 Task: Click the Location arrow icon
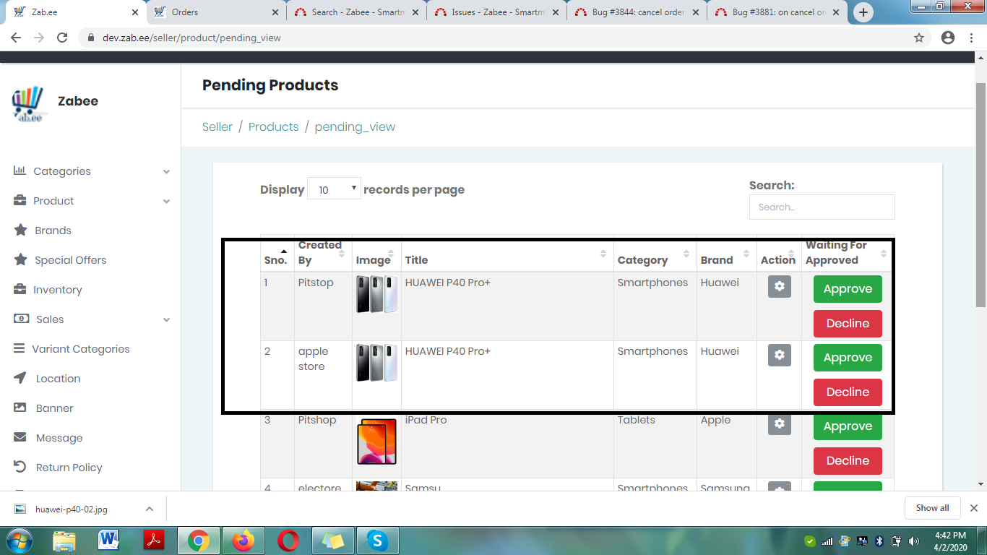(20, 378)
